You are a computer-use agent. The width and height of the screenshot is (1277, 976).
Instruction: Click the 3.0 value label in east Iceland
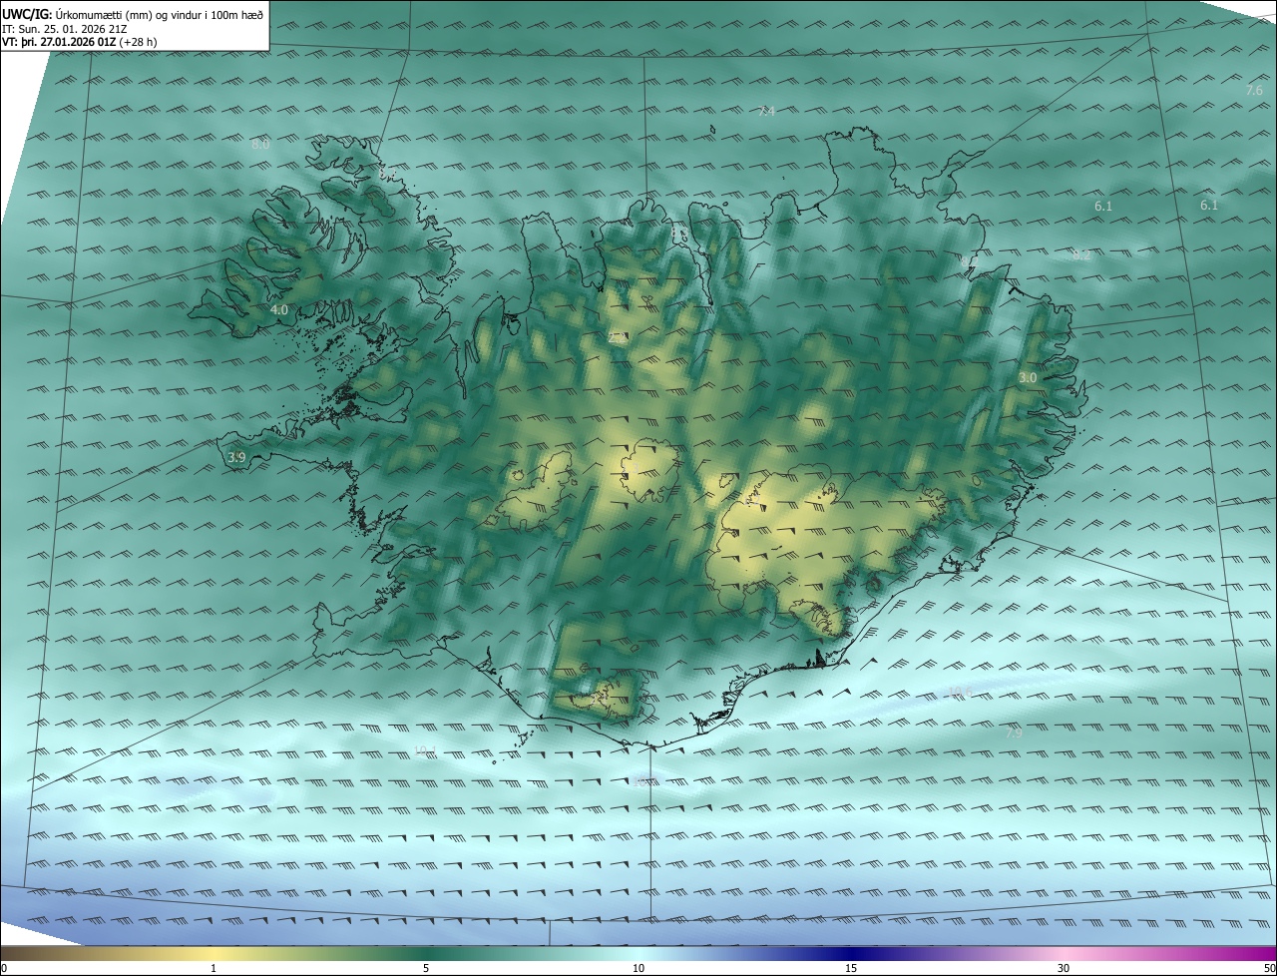click(x=1028, y=378)
